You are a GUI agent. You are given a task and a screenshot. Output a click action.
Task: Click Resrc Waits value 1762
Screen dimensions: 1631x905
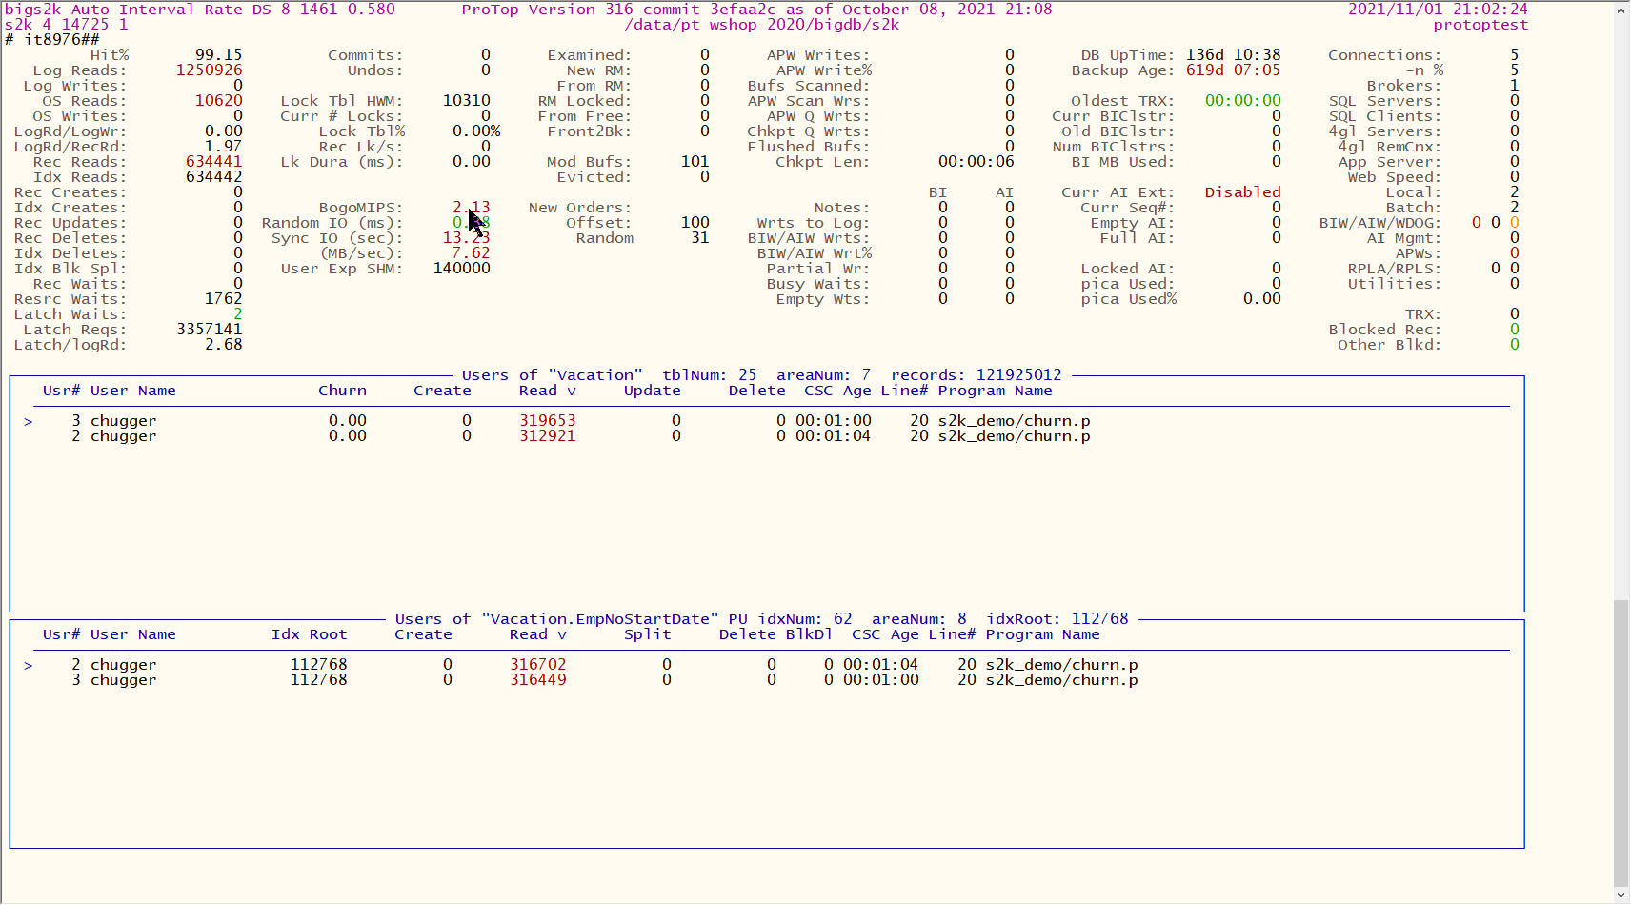[223, 299]
